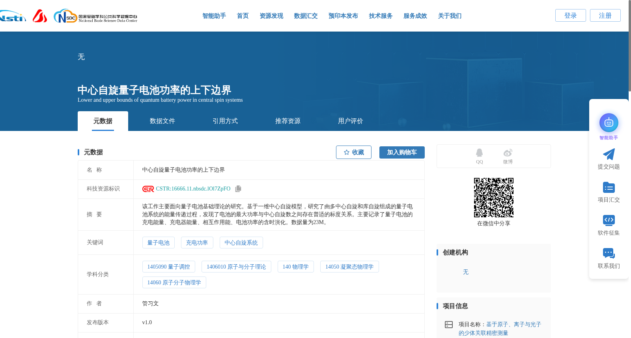Click 联系我们 chat bubble icon
The image size is (631, 338).
pos(609,253)
